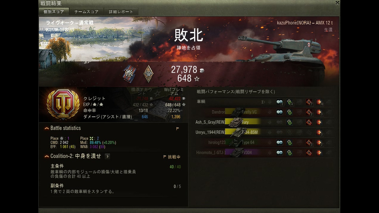
Task: Click the left battle medal ribbon icon
Action: click(x=129, y=74)
